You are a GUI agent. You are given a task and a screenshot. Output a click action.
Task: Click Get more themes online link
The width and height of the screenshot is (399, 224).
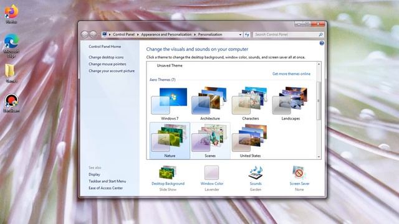[x=291, y=73]
